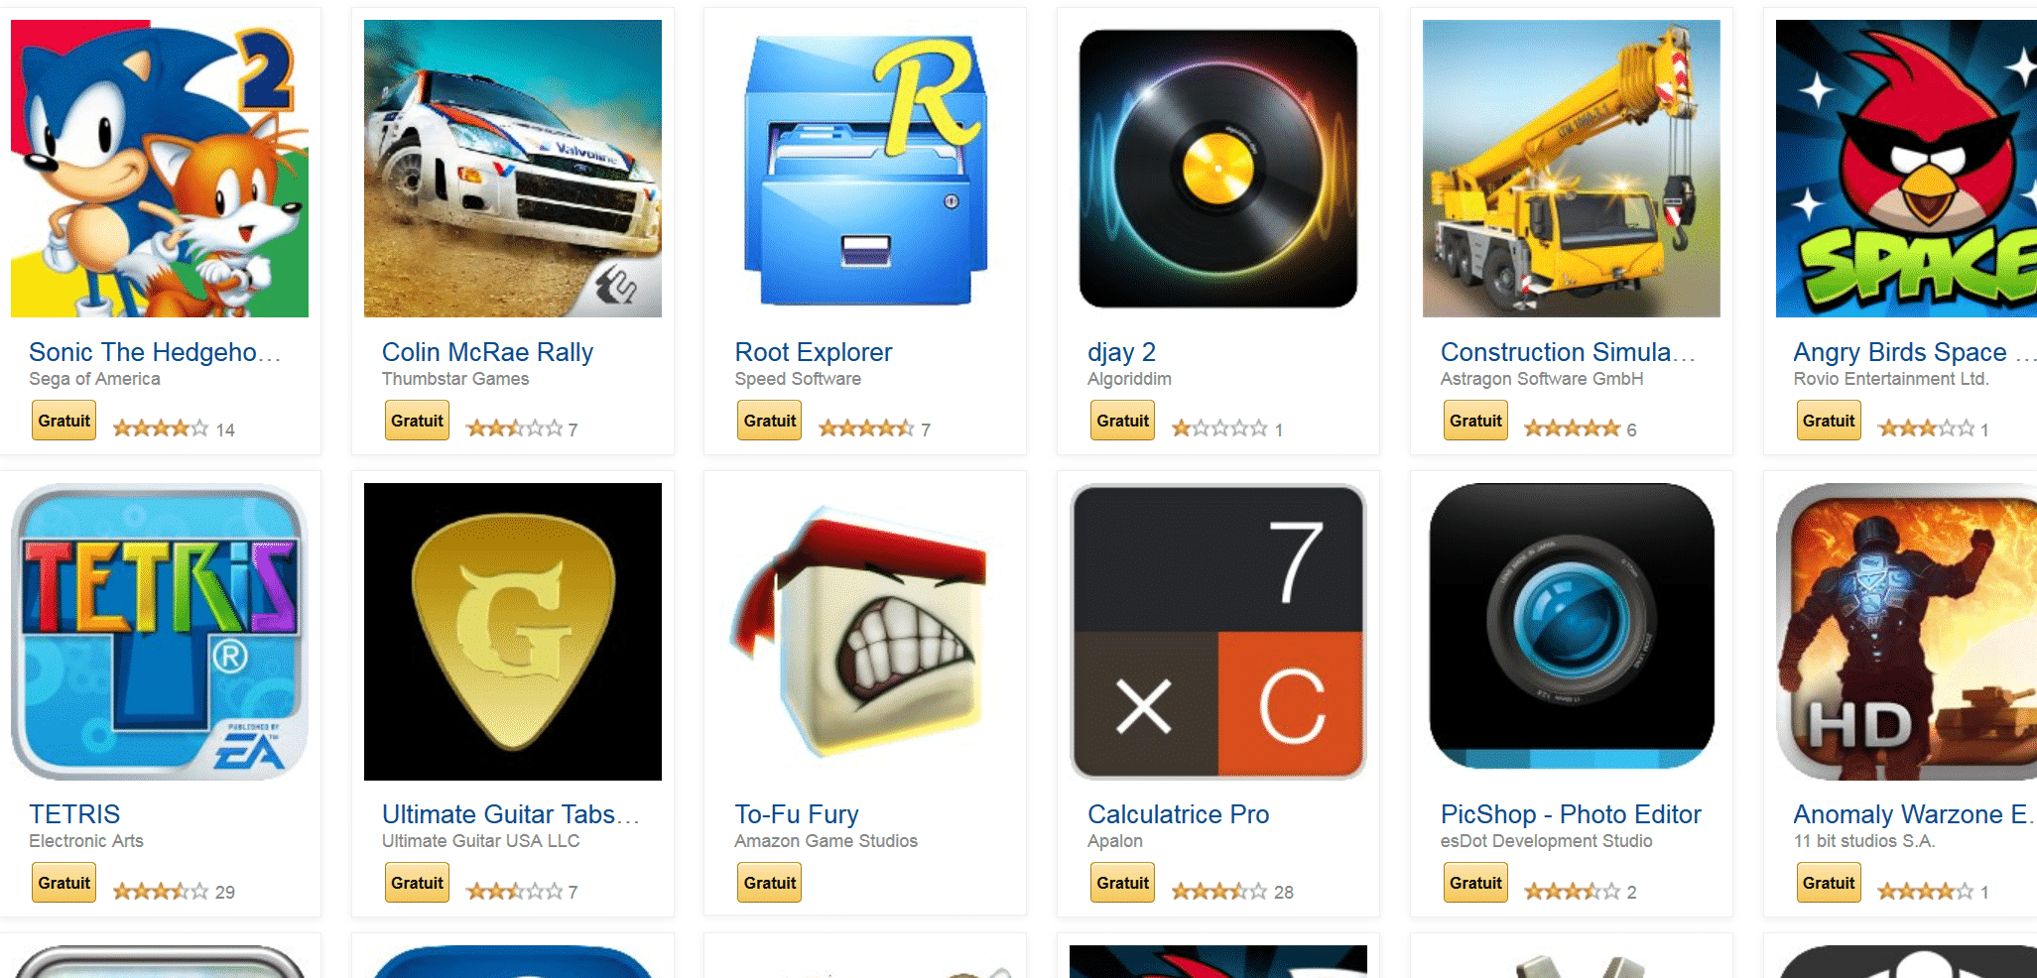The height and width of the screenshot is (978, 2037).
Task: Click the Gratuit button for djay 2
Action: tap(1123, 421)
